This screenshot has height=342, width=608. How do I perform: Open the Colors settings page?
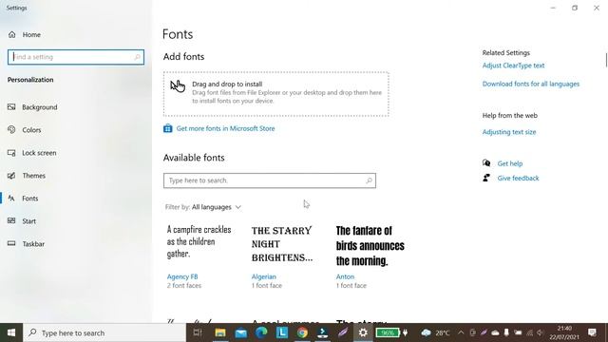click(31, 130)
